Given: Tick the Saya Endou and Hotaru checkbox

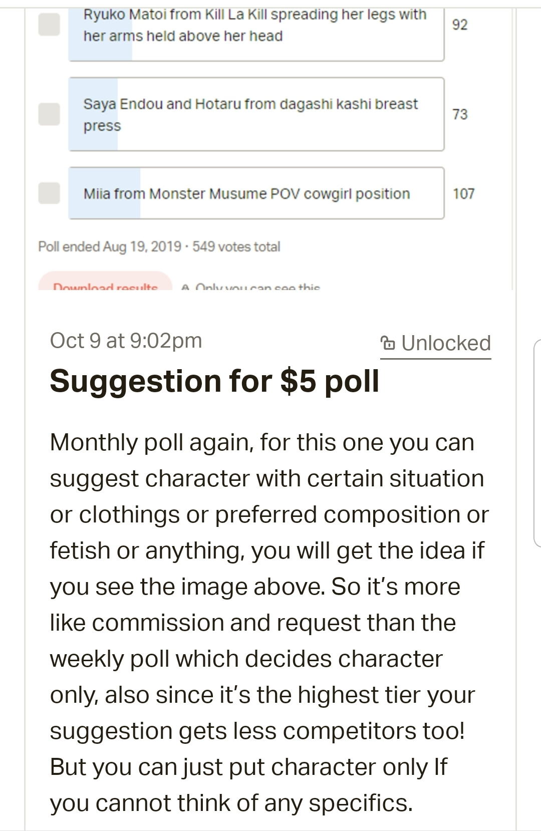Looking at the screenshot, I should click(49, 114).
